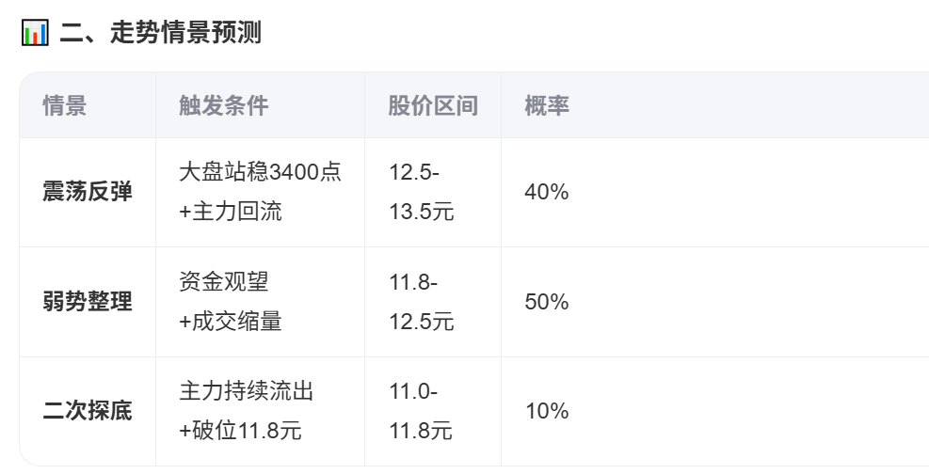Click the 12.5-13.5元 price range
Image resolution: width=929 pixels, height=474 pixels.
pyautogui.click(x=421, y=192)
